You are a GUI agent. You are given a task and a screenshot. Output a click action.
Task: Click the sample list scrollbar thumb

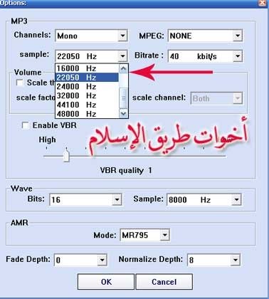pyautogui.click(x=123, y=98)
